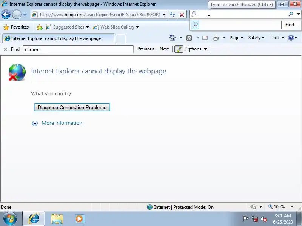Expand the Web Slice Gallery dropdown arrow

pyautogui.click(x=137, y=27)
